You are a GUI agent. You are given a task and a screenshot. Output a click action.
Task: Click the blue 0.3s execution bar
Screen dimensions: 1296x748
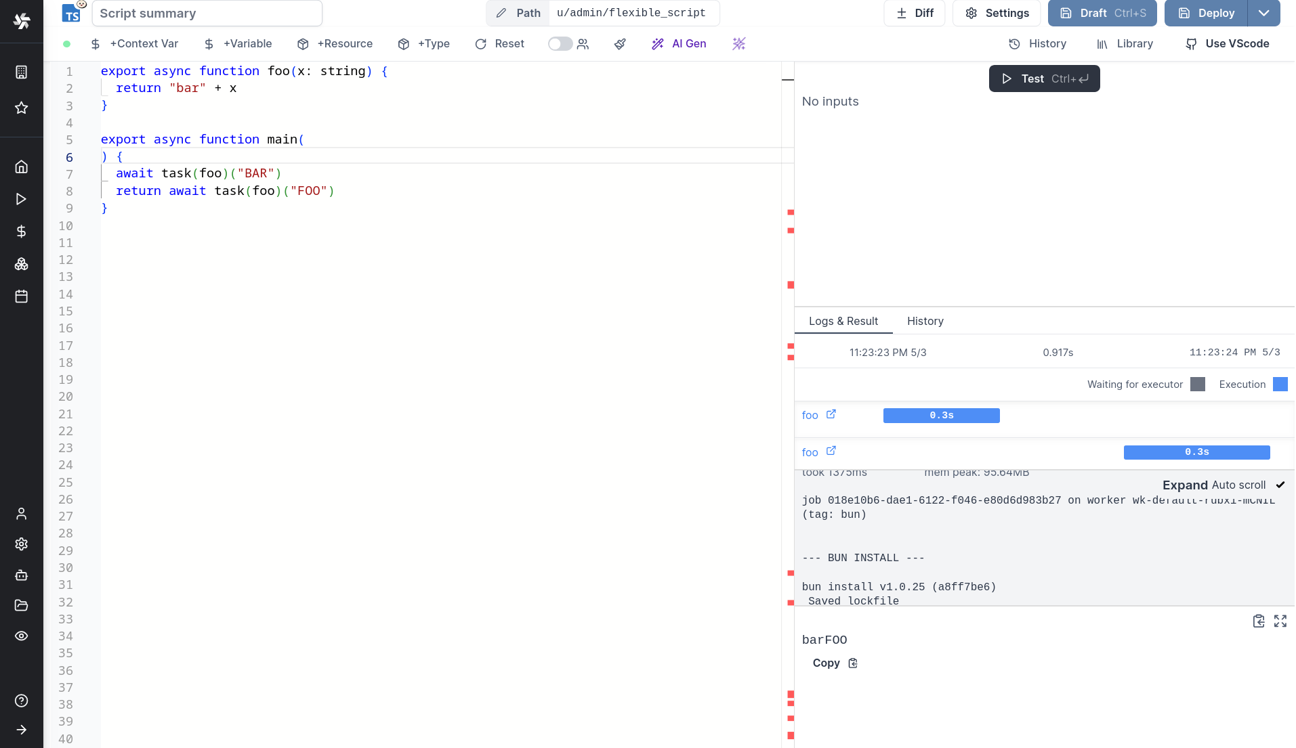(x=941, y=415)
